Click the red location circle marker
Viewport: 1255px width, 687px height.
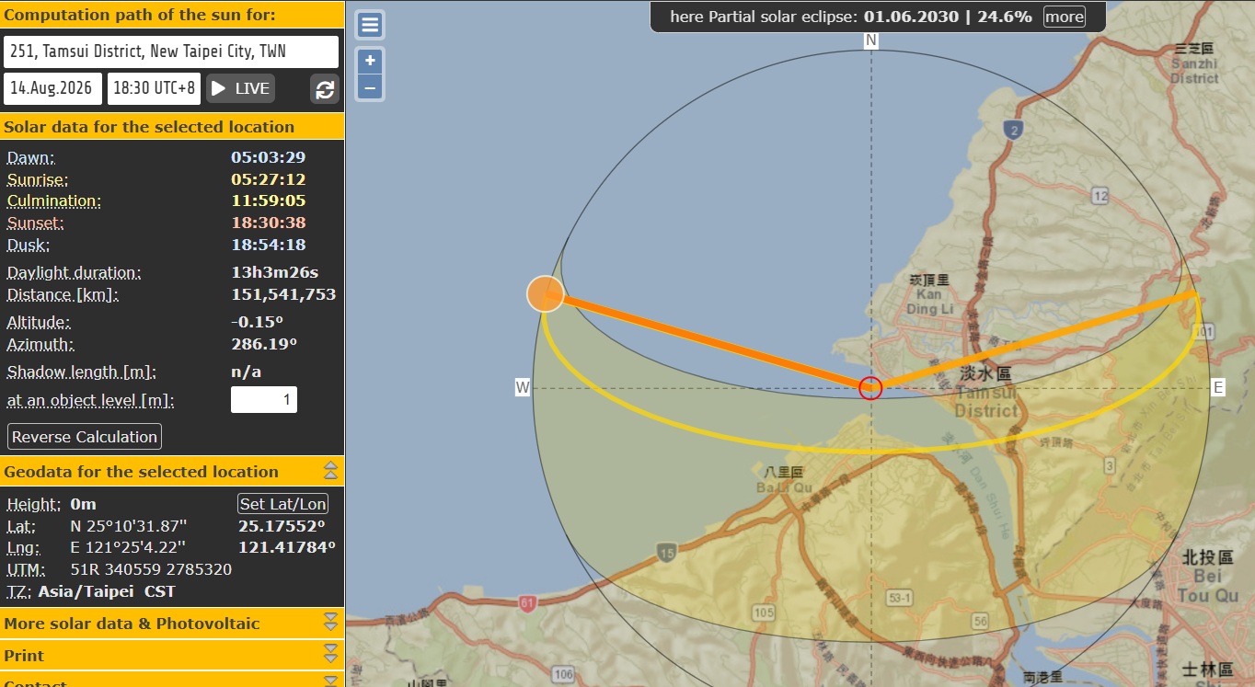click(x=870, y=388)
